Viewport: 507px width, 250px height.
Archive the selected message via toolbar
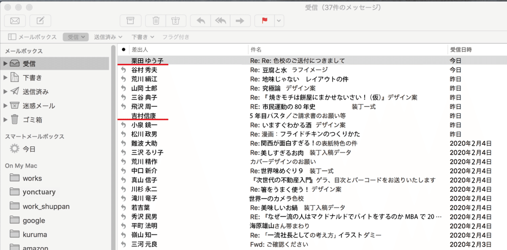click(131, 20)
